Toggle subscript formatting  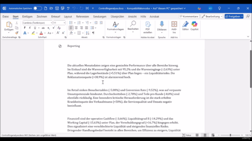(x=48, y=28)
